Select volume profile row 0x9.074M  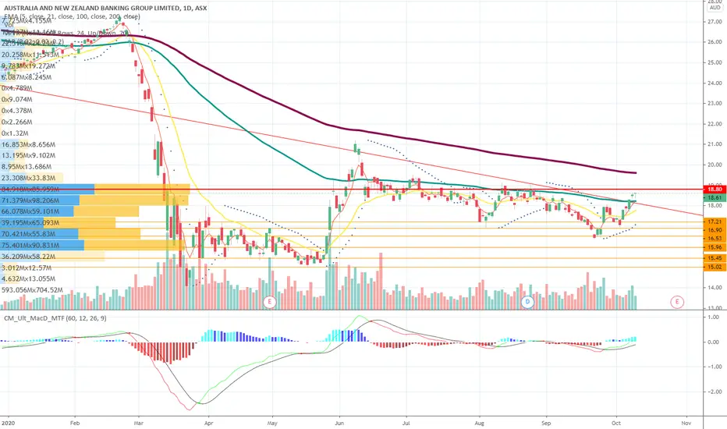pyautogui.click(x=16, y=99)
